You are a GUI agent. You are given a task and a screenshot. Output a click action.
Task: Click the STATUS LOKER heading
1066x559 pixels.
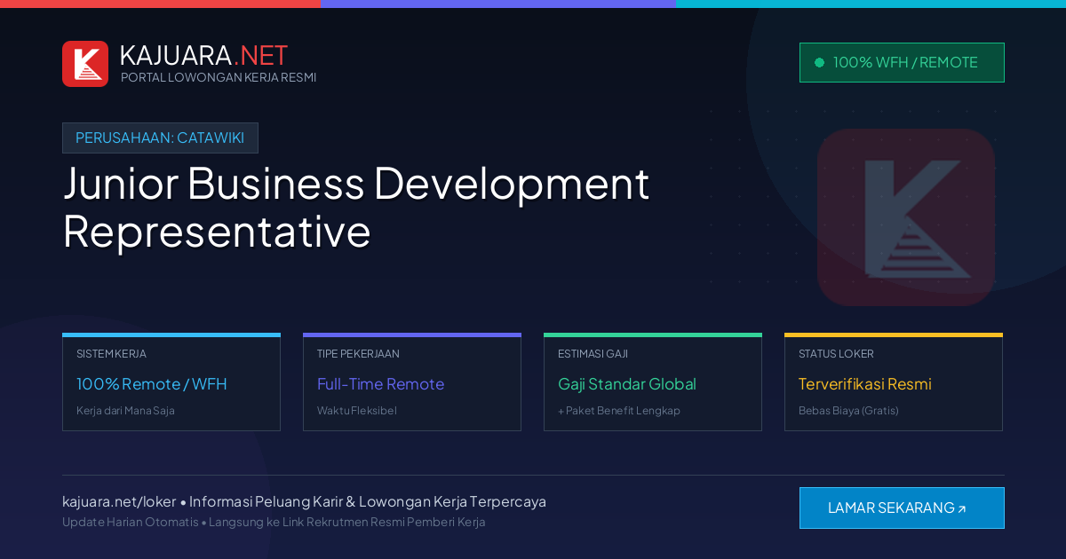click(836, 354)
